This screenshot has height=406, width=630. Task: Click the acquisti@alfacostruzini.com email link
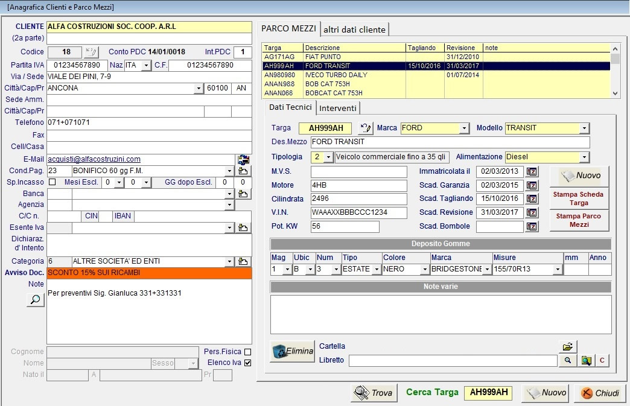point(94,159)
